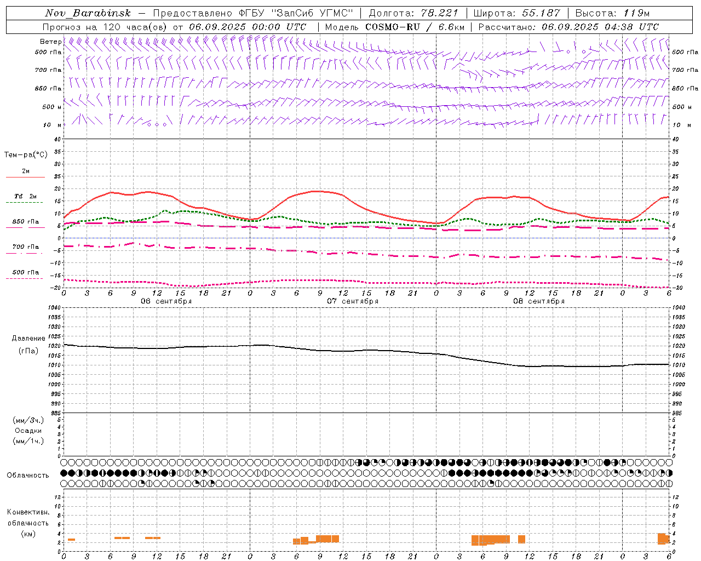
Task: Click the 08 сентября date label
Action: tap(539, 301)
